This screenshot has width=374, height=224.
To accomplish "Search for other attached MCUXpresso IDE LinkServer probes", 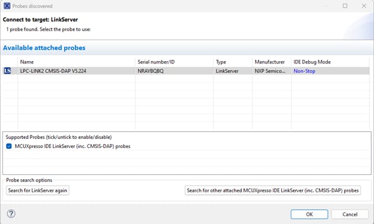I will tap(273, 190).
